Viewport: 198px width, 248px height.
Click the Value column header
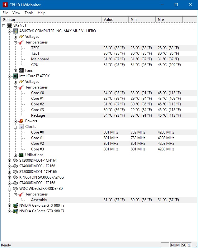click(115, 20)
